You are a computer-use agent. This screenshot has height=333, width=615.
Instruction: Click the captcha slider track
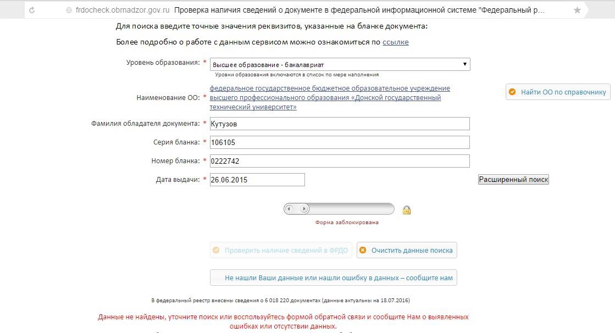point(339,209)
